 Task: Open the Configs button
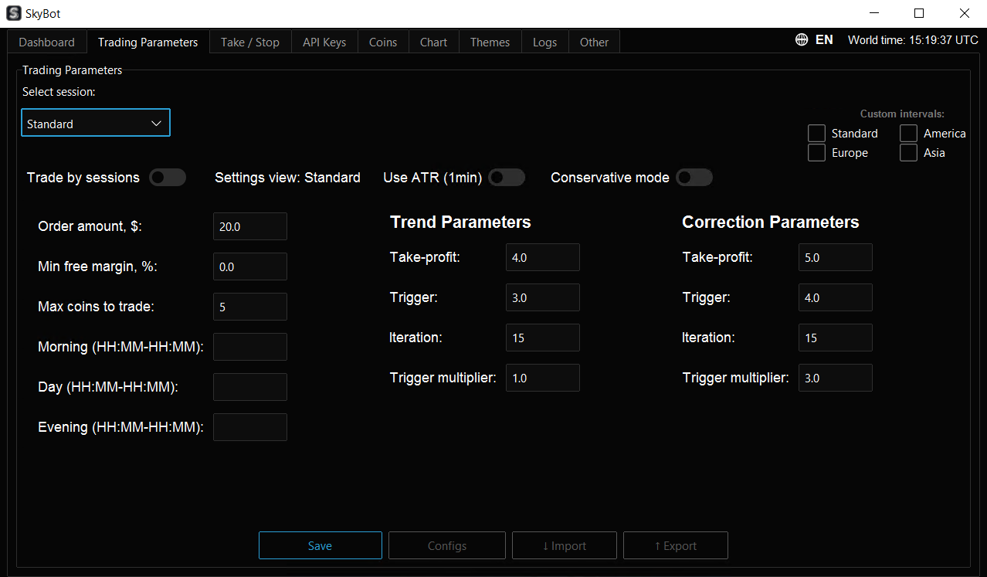point(447,545)
